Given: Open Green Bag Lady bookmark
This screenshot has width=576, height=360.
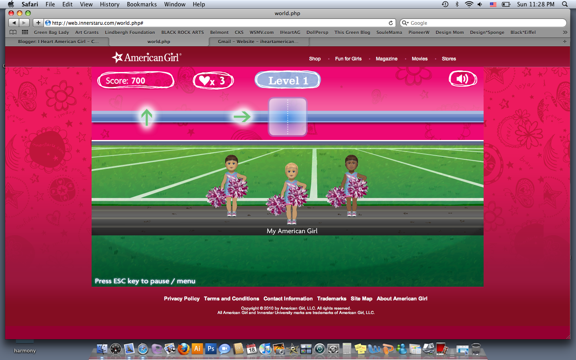Looking at the screenshot, I should coord(51,32).
